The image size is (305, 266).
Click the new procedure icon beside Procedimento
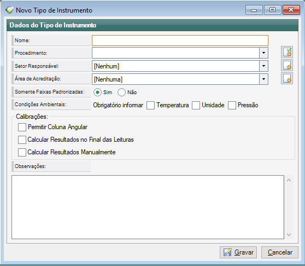tap(287, 52)
